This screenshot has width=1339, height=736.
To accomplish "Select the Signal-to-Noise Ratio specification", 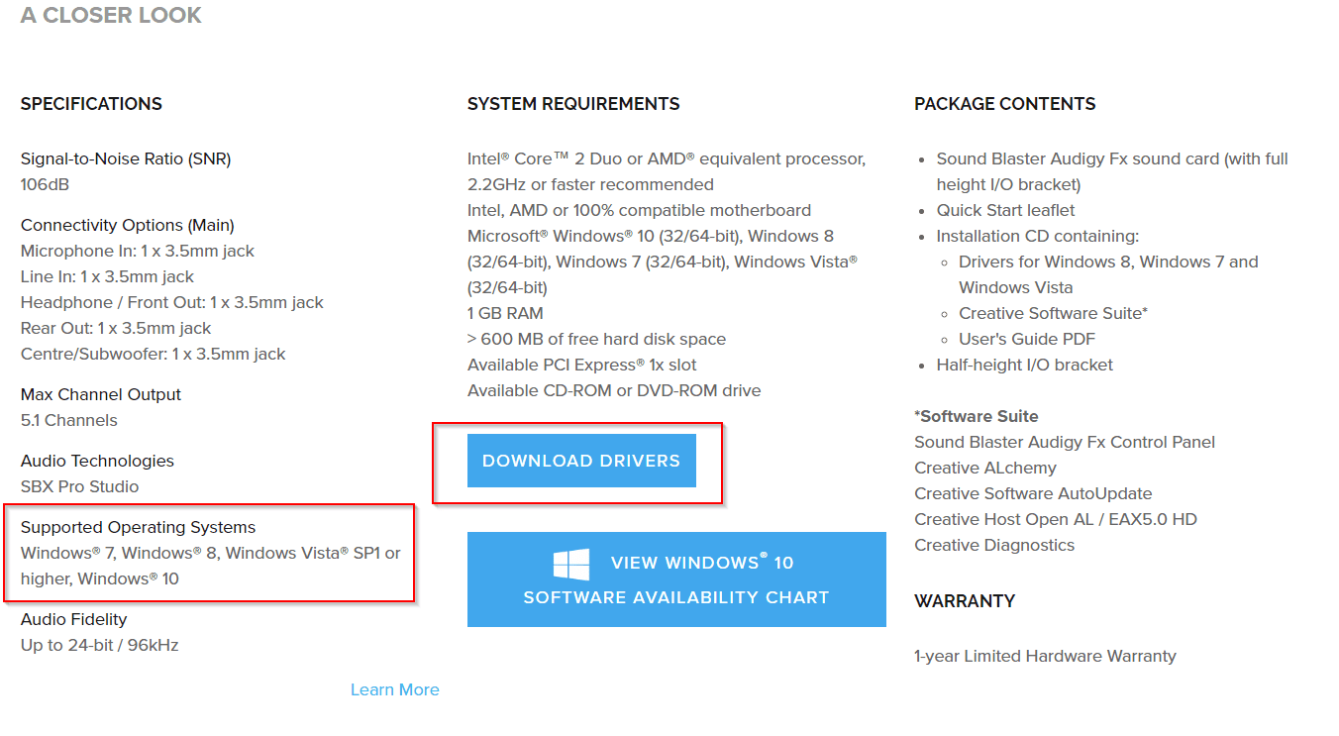I will (125, 158).
